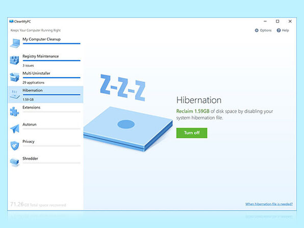Go to Privacy section label
This screenshot has width=304, height=228.
[28, 141]
